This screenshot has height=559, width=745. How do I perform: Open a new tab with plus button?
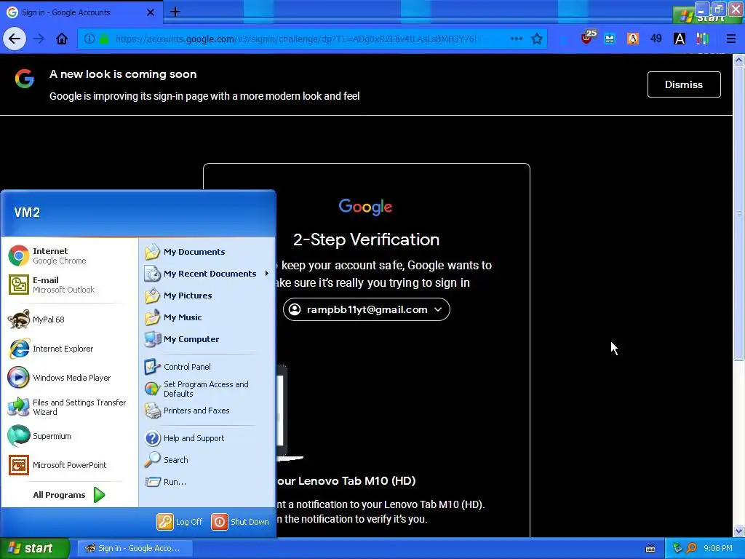(x=175, y=12)
